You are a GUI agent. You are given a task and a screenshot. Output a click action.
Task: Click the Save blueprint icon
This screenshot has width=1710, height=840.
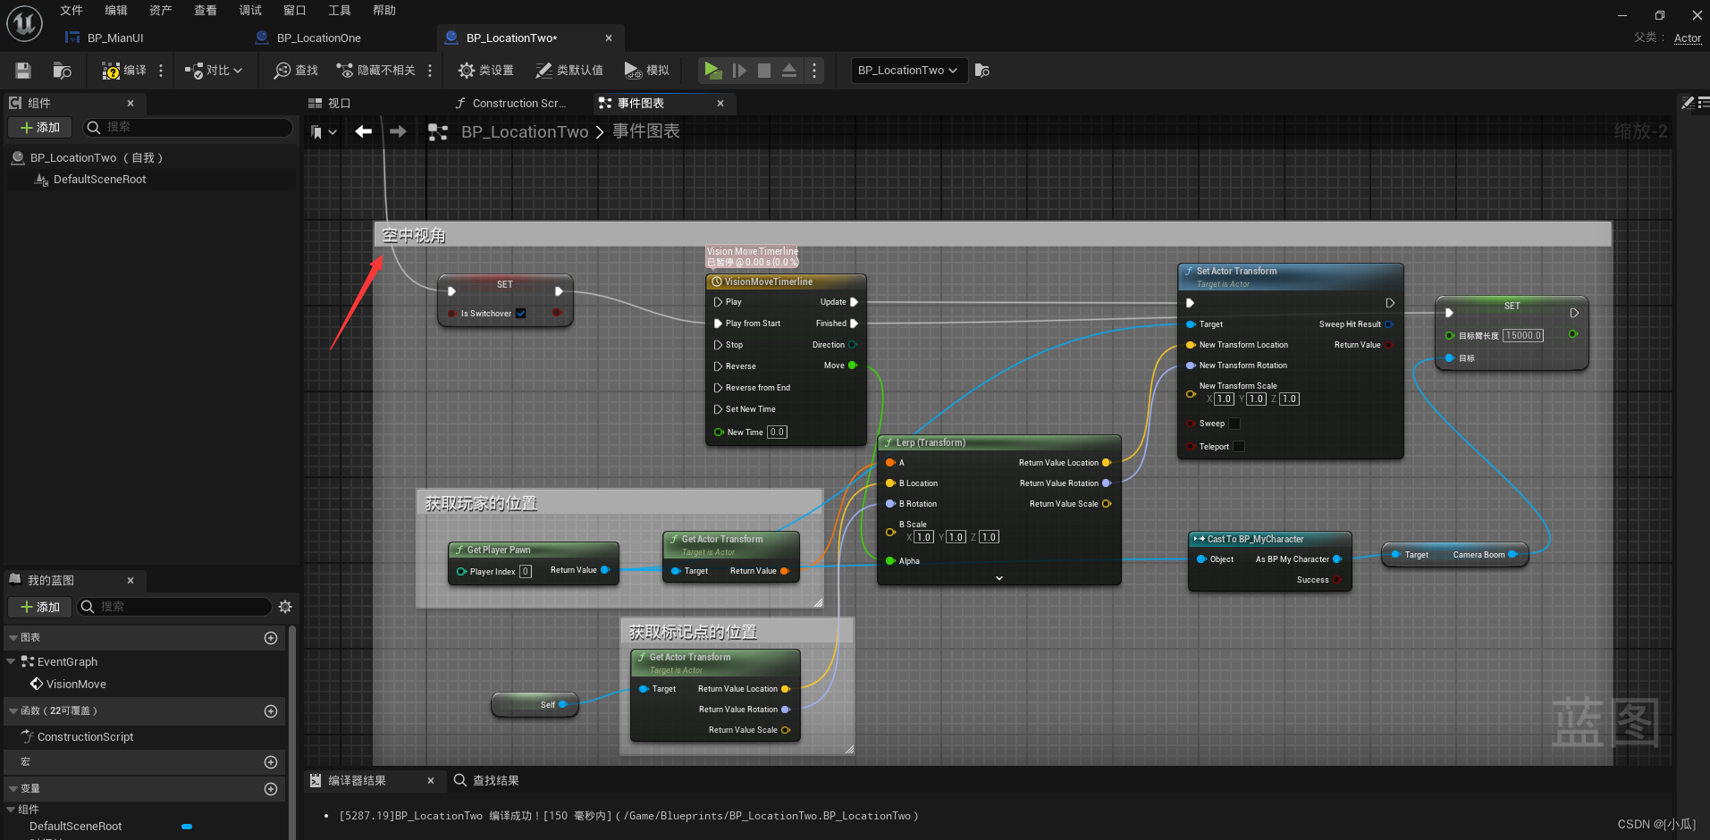[x=24, y=71]
